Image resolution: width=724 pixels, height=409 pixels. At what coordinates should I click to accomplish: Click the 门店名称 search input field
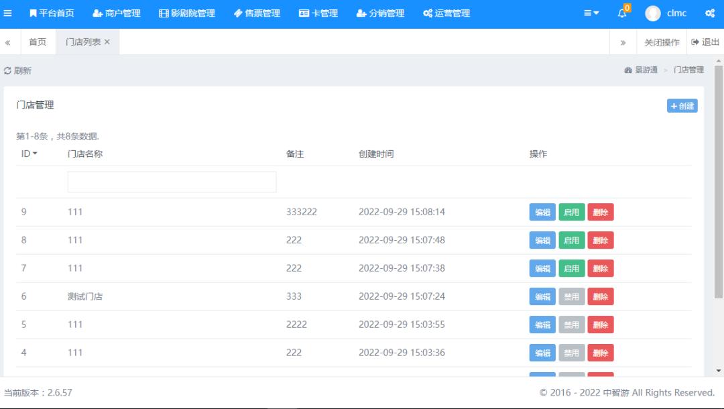(x=172, y=181)
